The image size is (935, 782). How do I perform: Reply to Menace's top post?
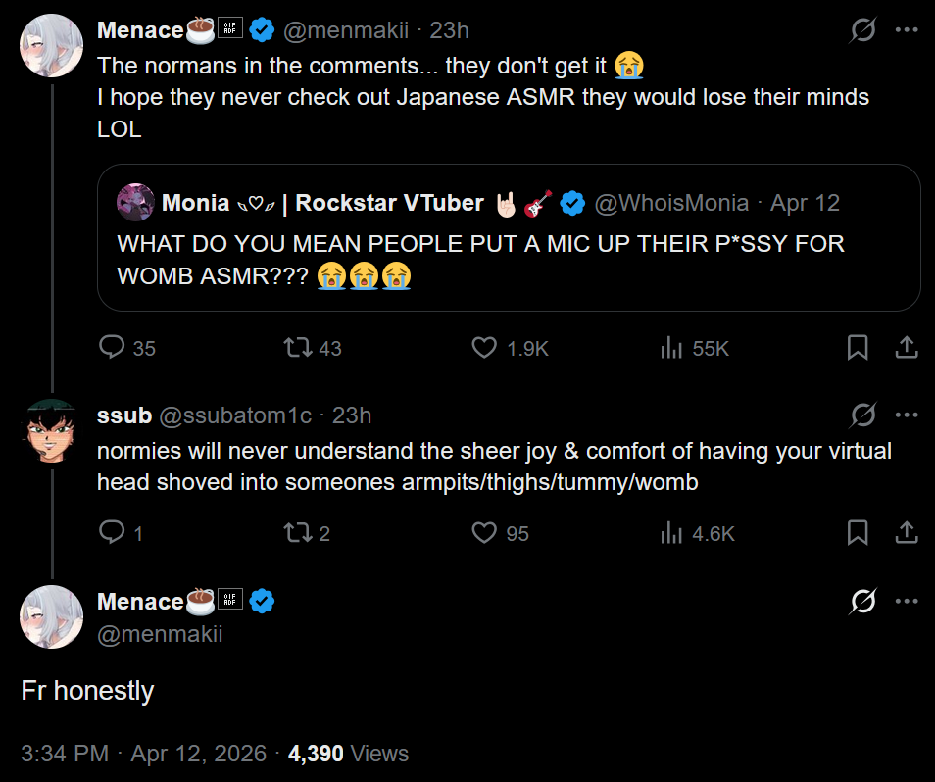click(x=115, y=348)
